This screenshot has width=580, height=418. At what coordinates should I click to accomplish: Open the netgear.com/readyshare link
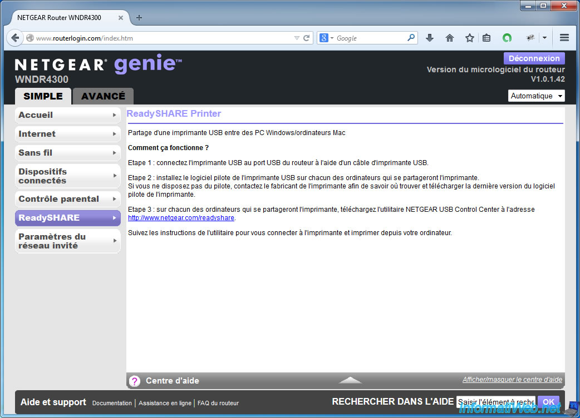(x=181, y=218)
